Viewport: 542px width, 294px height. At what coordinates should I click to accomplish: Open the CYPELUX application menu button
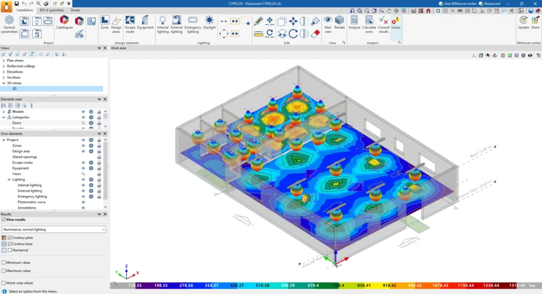point(6,6)
